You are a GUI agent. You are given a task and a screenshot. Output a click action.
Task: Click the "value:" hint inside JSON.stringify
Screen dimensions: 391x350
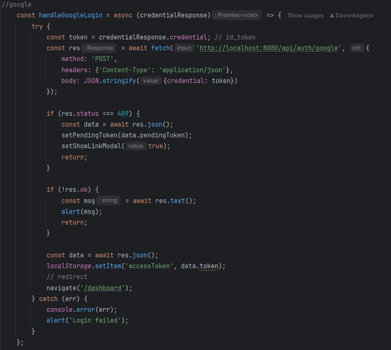151,81
